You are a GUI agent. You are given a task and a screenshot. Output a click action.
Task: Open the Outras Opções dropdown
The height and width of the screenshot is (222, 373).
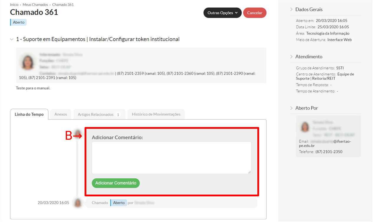pyautogui.click(x=222, y=13)
